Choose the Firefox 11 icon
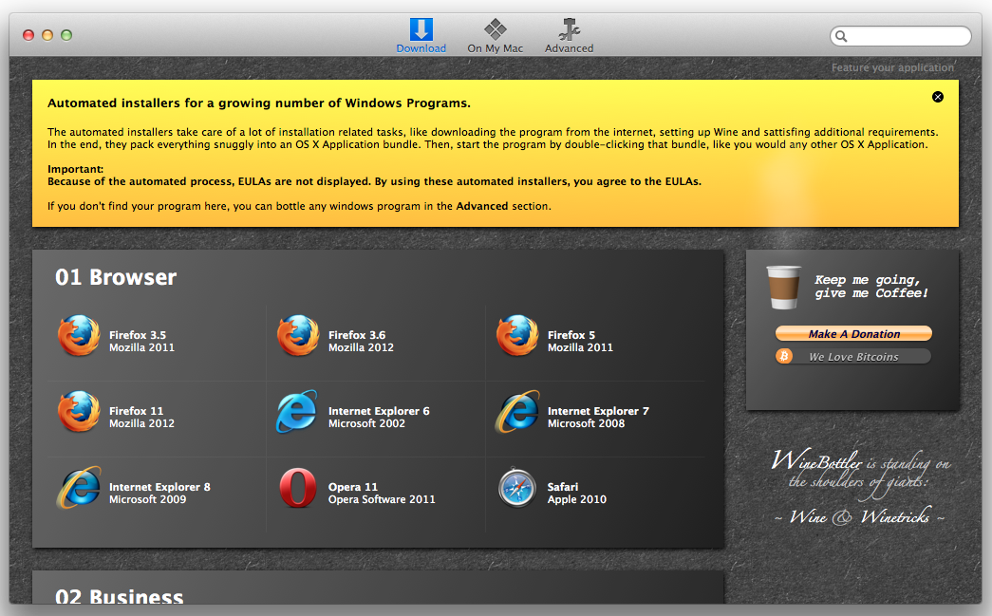Screen dimensions: 992x616 (79, 412)
